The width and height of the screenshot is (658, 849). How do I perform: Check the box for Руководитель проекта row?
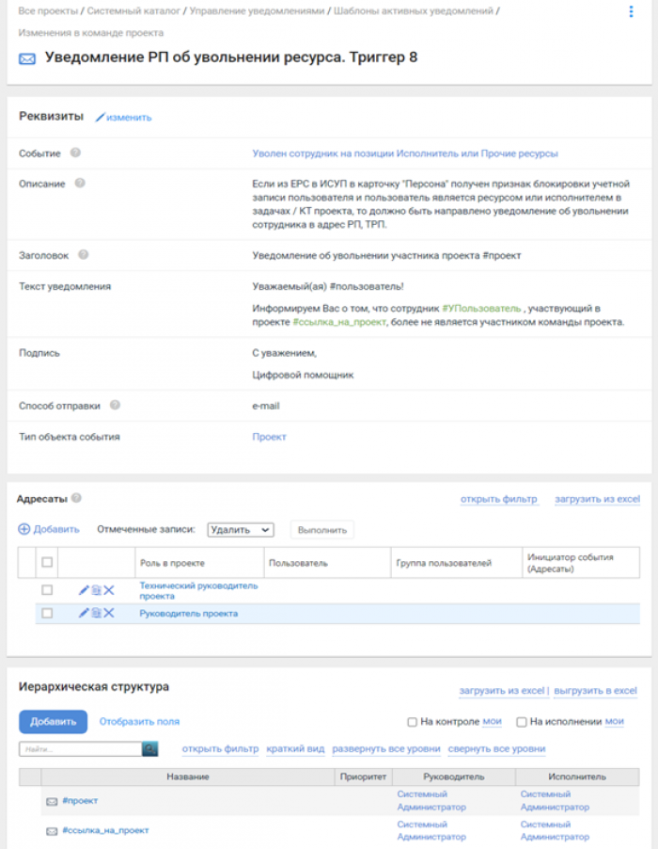(x=47, y=613)
